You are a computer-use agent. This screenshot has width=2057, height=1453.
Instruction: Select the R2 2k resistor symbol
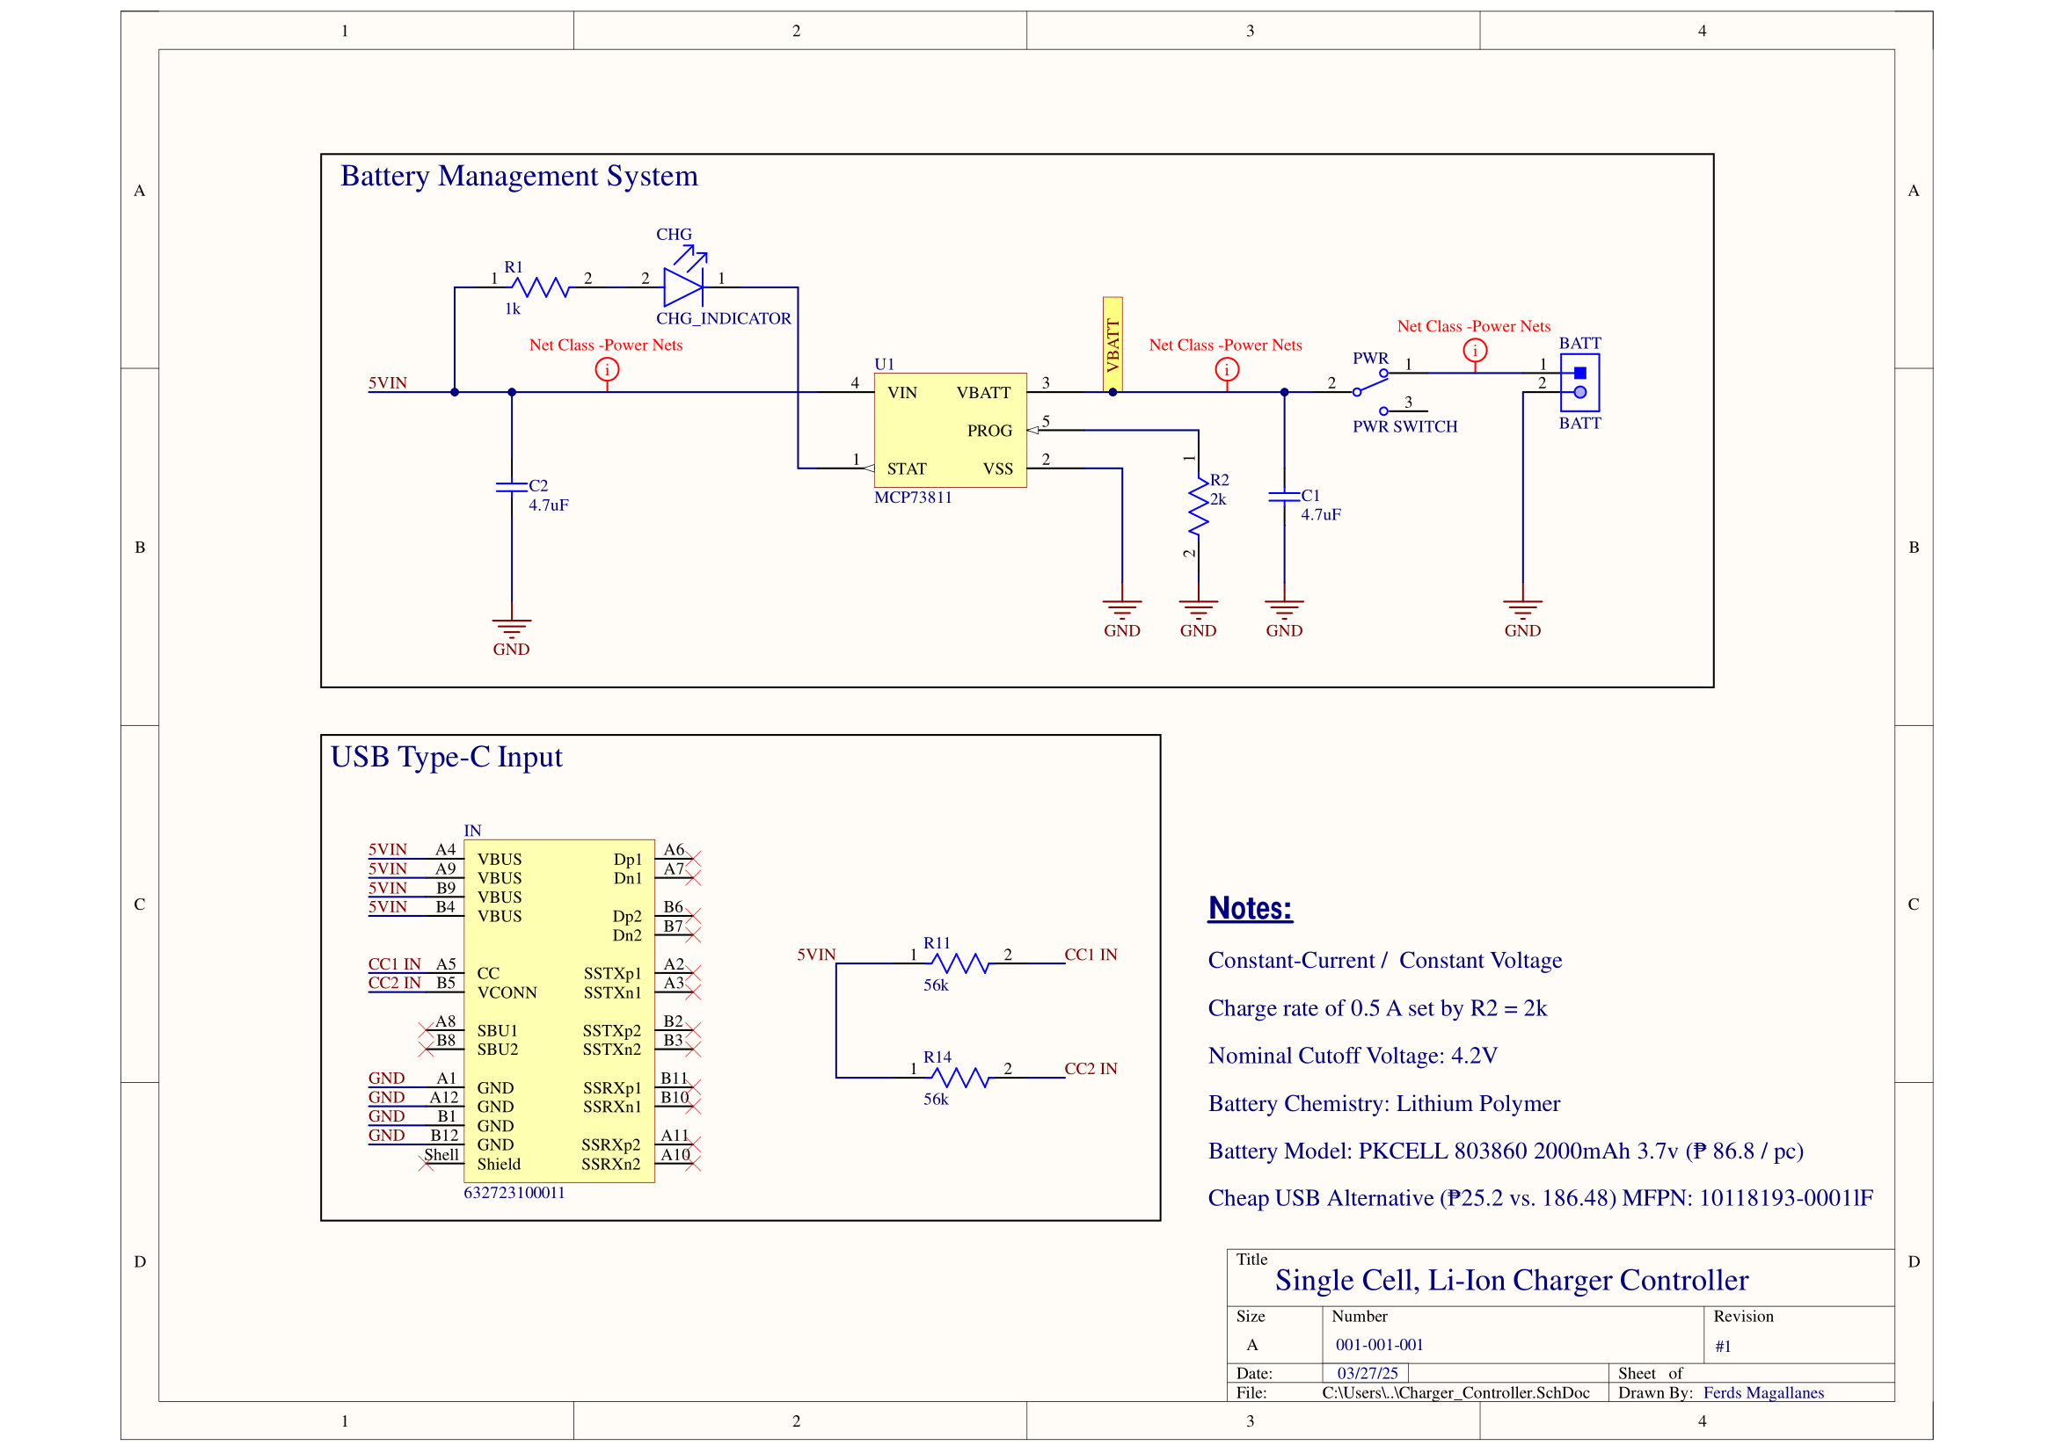pyautogui.click(x=1198, y=506)
